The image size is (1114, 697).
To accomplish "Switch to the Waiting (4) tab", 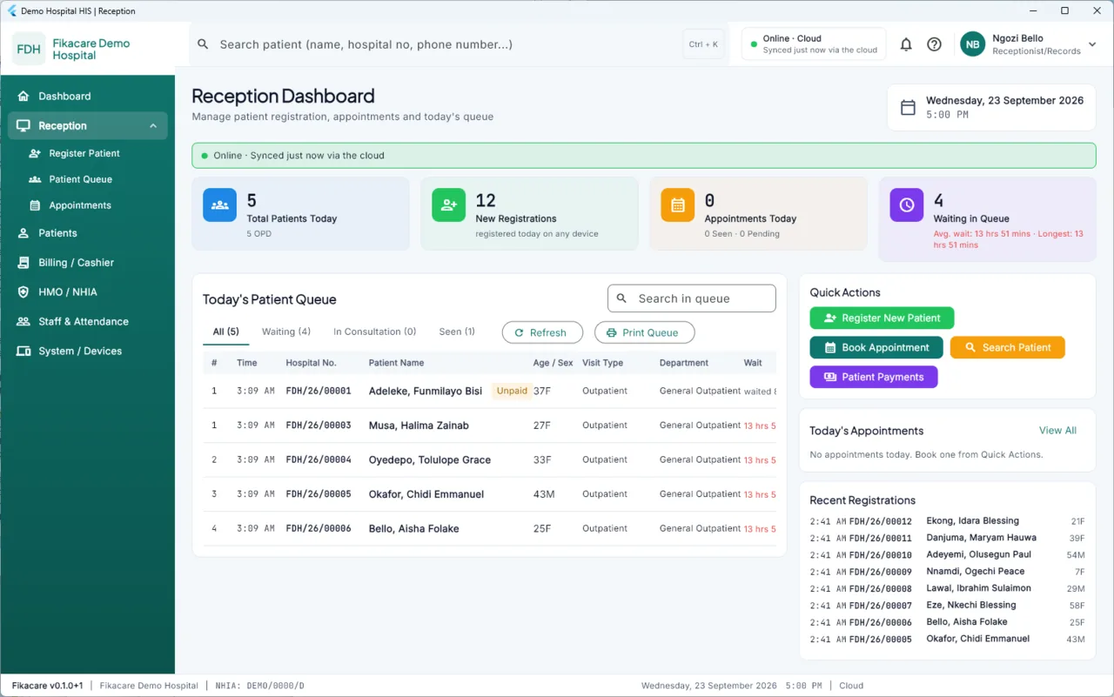I will 286,332.
